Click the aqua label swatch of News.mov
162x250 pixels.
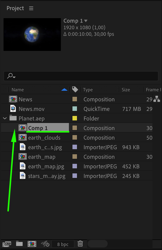click(74, 109)
